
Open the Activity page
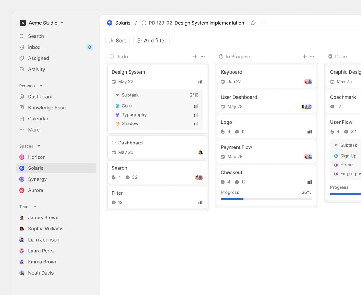(56, 69)
